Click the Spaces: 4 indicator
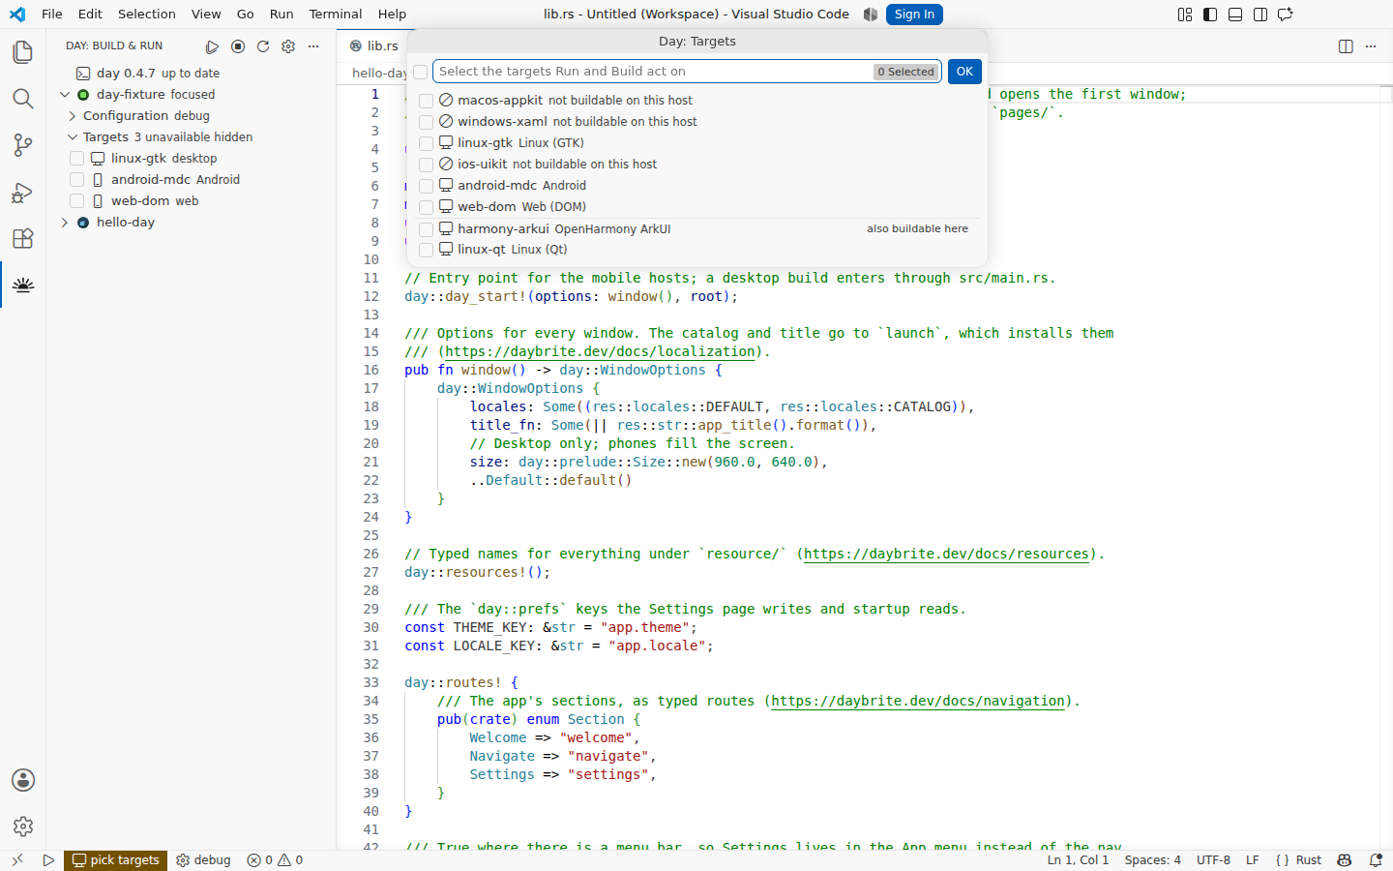Screen dimensions: 1393x871 pyautogui.click(x=1152, y=860)
